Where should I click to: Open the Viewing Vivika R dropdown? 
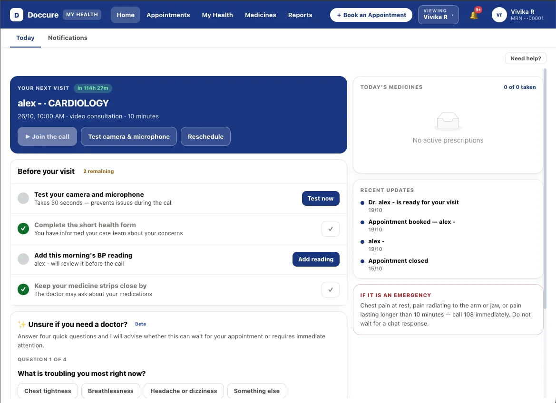[x=438, y=15]
